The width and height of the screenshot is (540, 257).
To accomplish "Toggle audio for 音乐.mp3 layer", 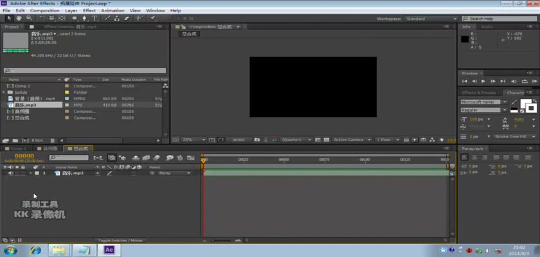I will [x=10, y=173].
